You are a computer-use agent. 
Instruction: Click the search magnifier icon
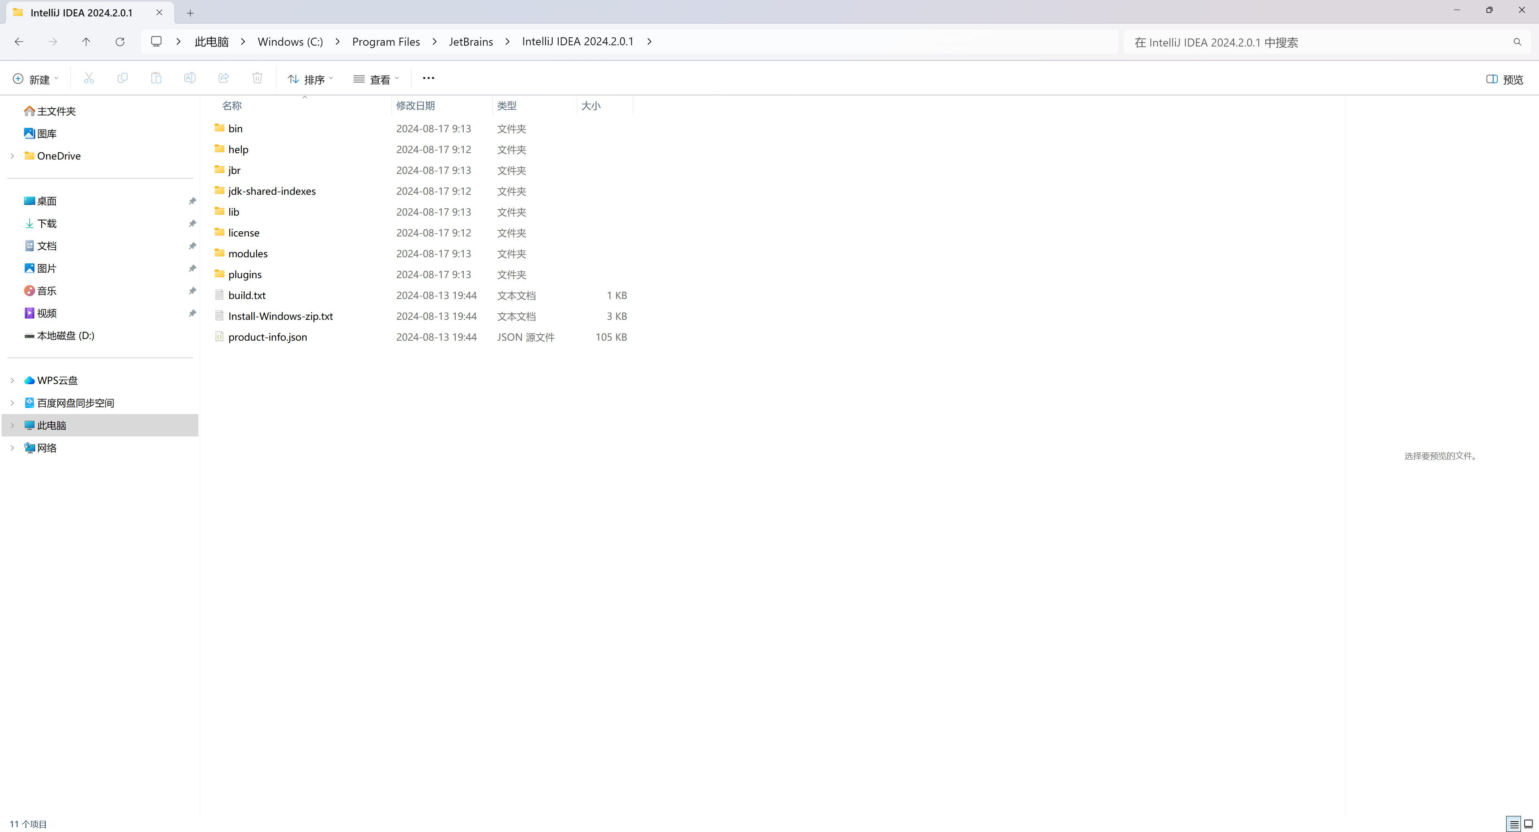point(1517,42)
